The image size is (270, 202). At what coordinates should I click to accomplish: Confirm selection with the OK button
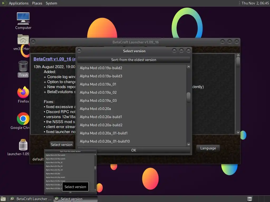(134, 150)
